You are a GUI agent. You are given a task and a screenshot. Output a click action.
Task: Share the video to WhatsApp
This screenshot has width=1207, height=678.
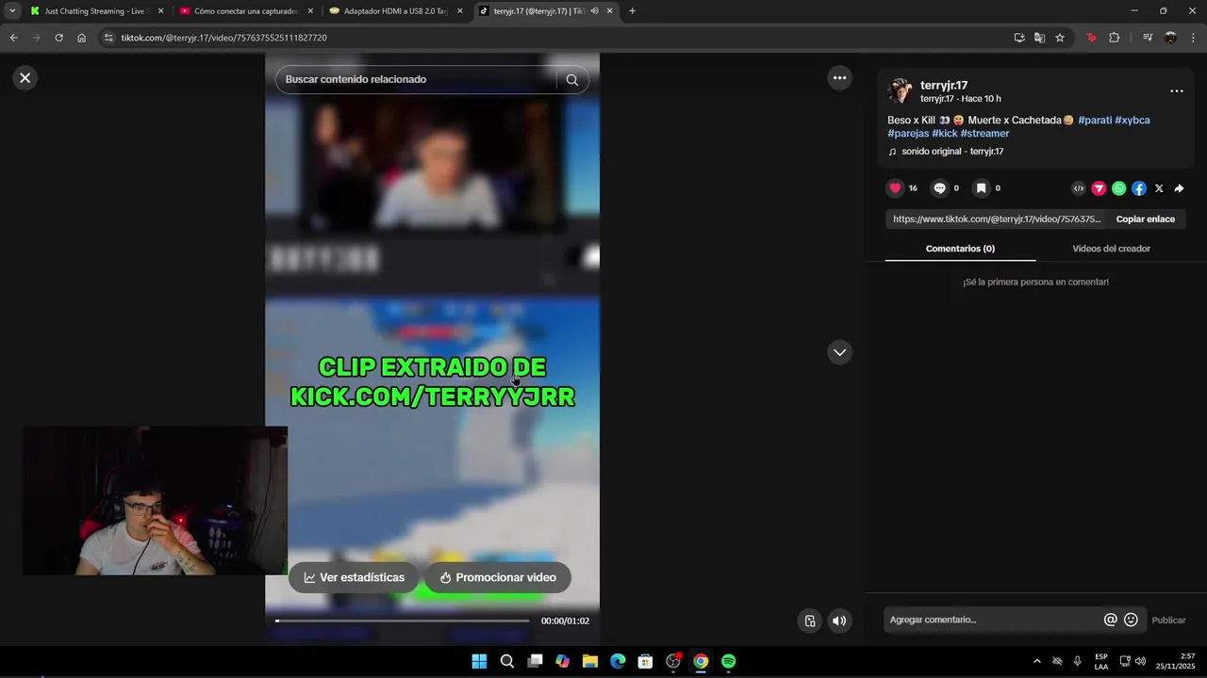(x=1118, y=188)
